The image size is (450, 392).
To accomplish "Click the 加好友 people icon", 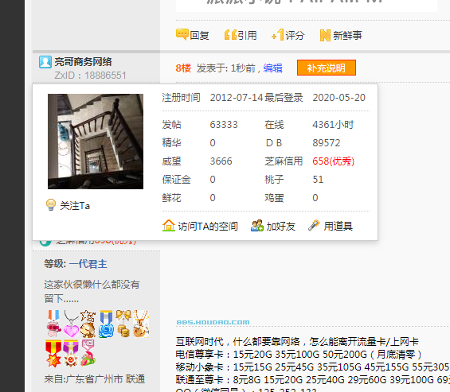I will click(257, 226).
